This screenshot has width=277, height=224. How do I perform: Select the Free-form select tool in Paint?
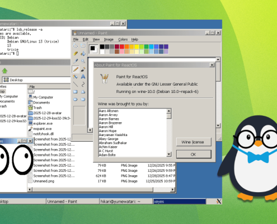pyautogui.click(x=76, y=46)
